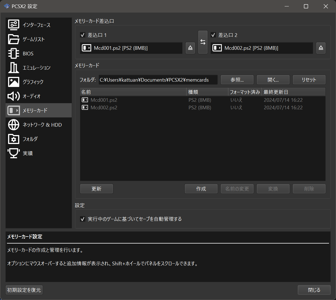This screenshot has width=336, height=300.
Task: Click the Mcd002.ps2 row date 2024/07/14 16:22
Action: 283,107
